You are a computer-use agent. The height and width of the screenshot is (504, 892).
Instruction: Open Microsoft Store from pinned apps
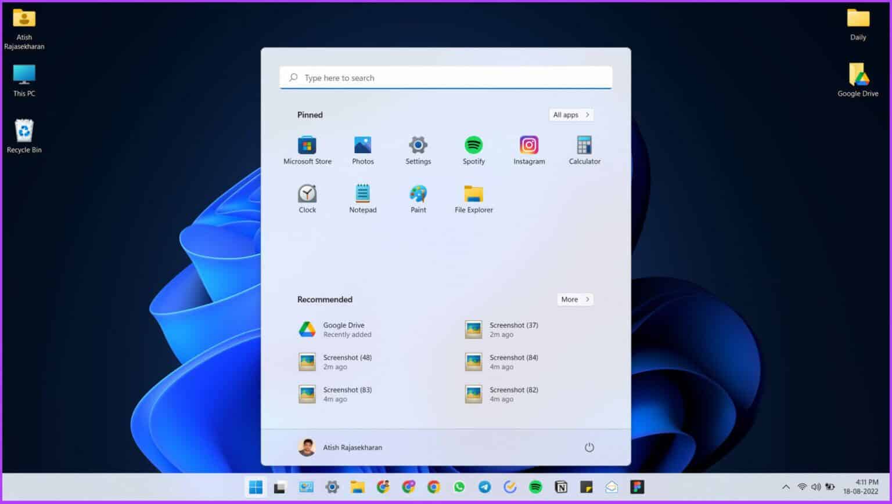coord(307,150)
